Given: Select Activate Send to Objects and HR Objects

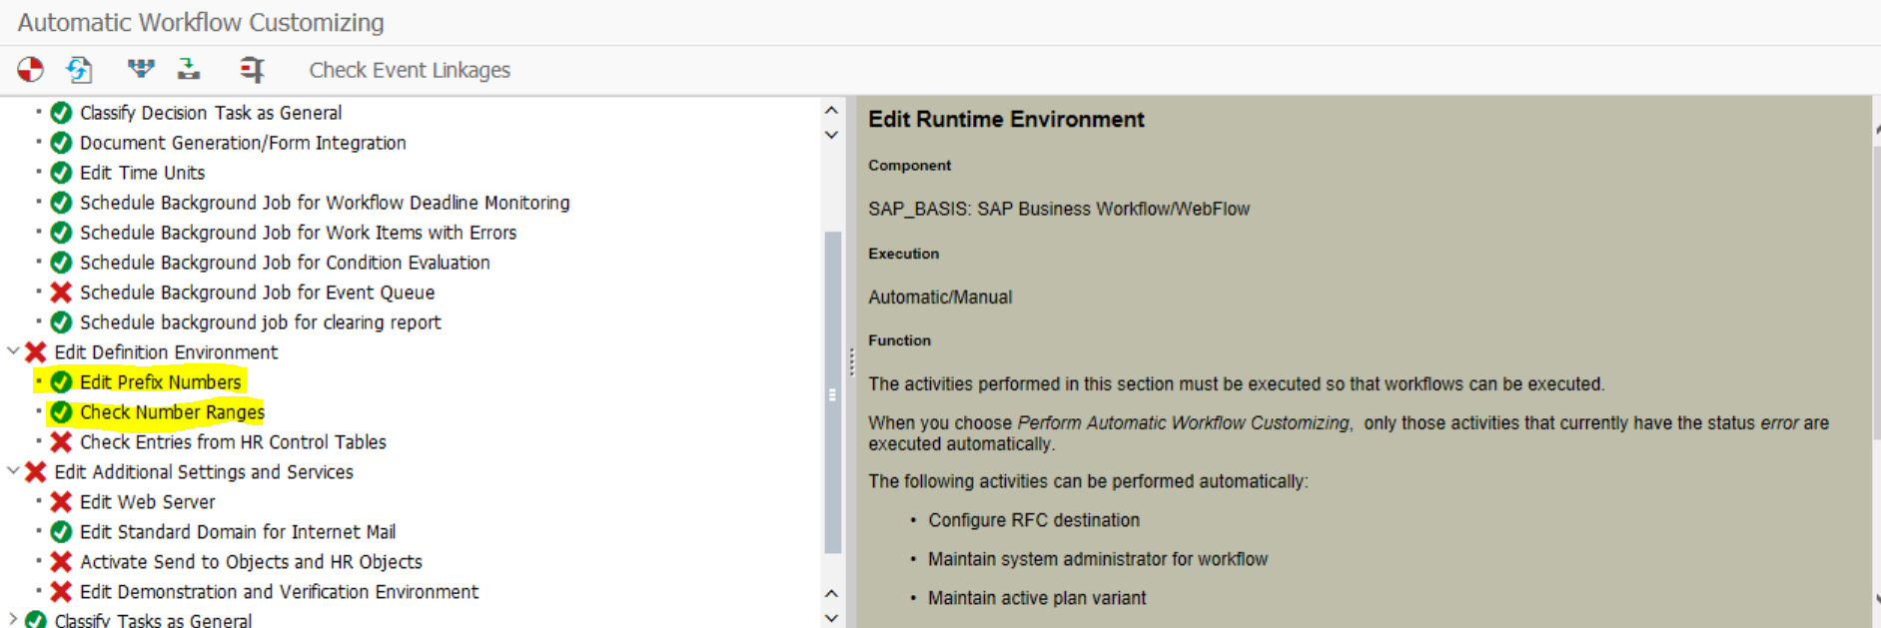Looking at the screenshot, I should [x=251, y=562].
